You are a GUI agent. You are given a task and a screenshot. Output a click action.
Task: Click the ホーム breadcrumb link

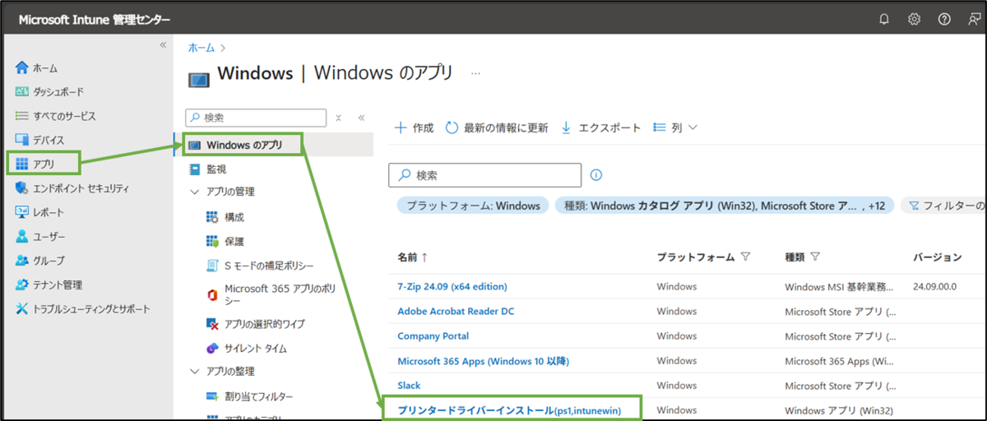(202, 49)
